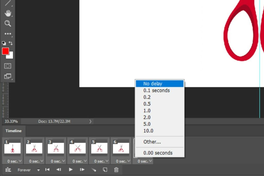Select the Zoom magnifier tool

click(8, 23)
